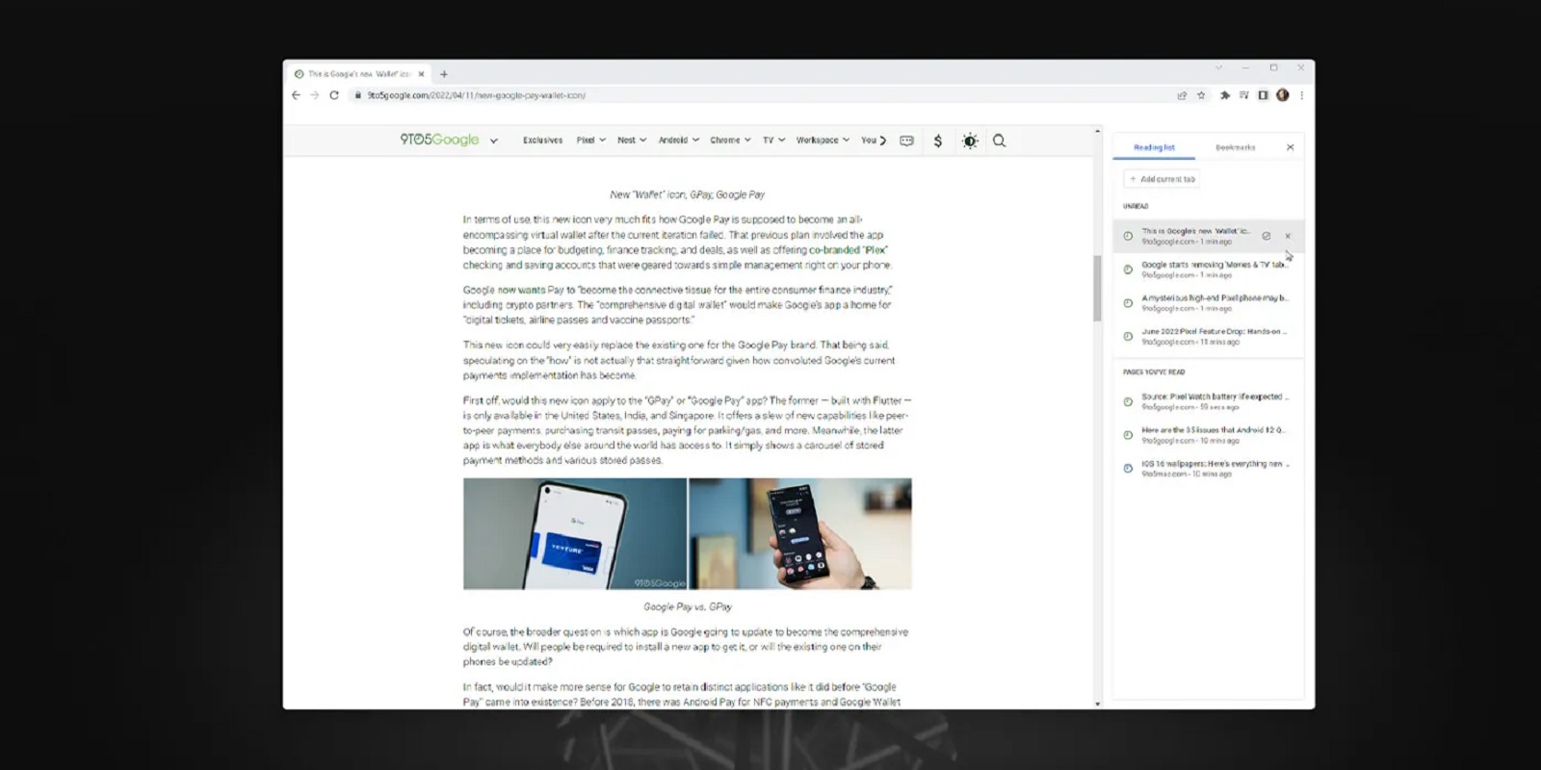Click the scrollbar down arrow
Screen dimensions: 1541x770
1097,704
